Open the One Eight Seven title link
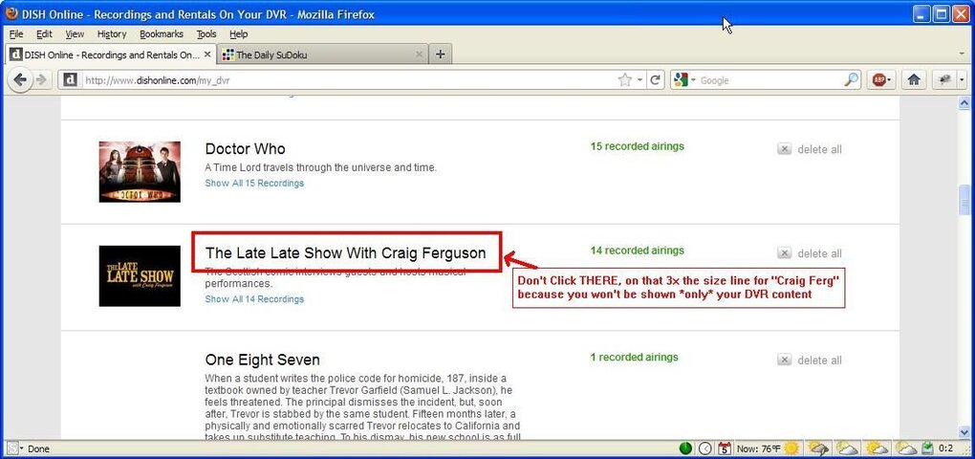Image resolution: width=975 pixels, height=459 pixels. [x=263, y=361]
